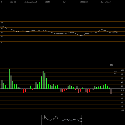This screenshot has height=125, width=125.
Task: Click MR axis label 40
Action: point(122,82)
